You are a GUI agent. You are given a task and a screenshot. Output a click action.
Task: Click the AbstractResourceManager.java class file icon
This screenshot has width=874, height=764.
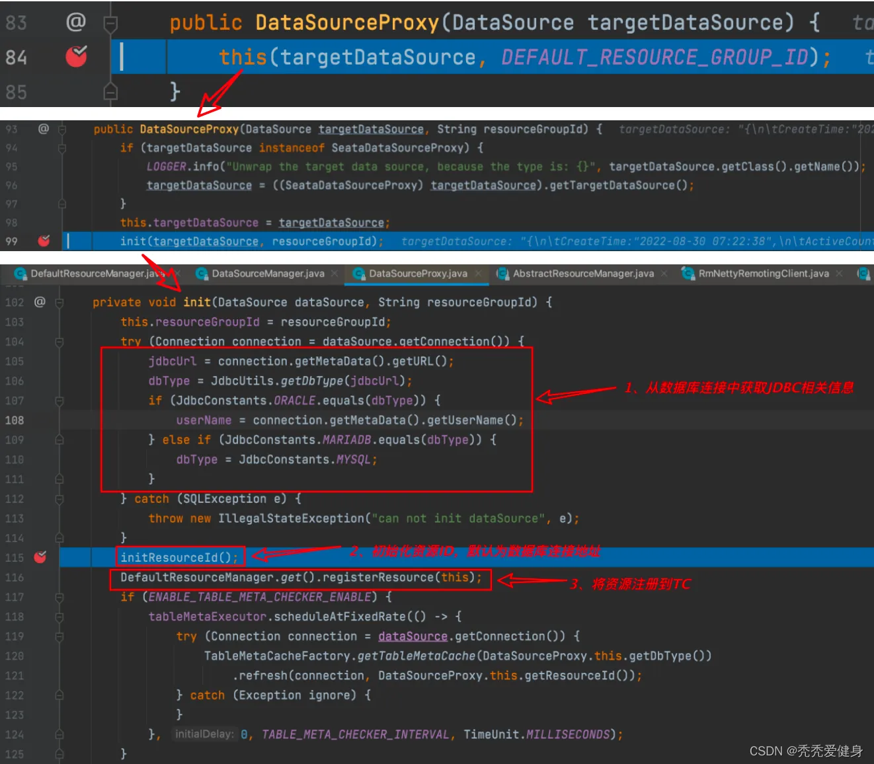click(x=502, y=274)
